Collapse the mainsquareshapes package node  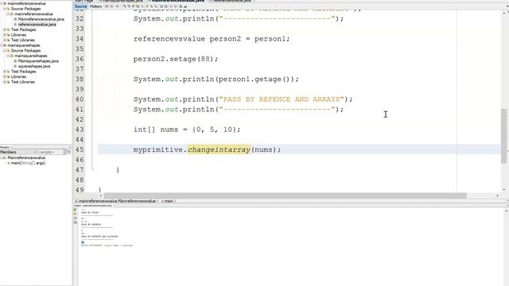coord(8,56)
